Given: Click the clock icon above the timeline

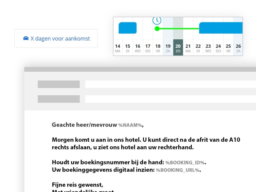Looking at the screenshot, I should tap(157, 20).
